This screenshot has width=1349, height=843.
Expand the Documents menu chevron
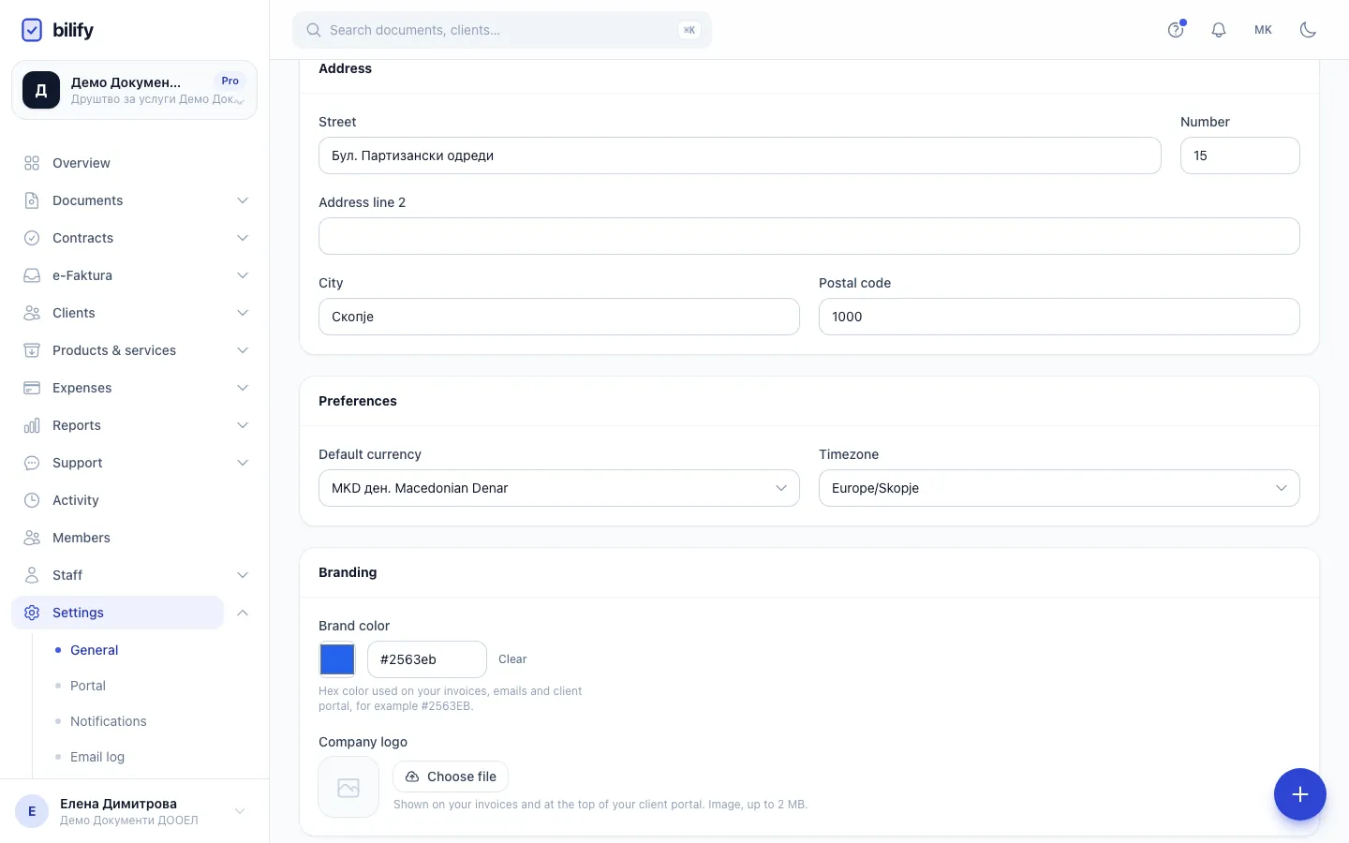click(x=243, y=200)
